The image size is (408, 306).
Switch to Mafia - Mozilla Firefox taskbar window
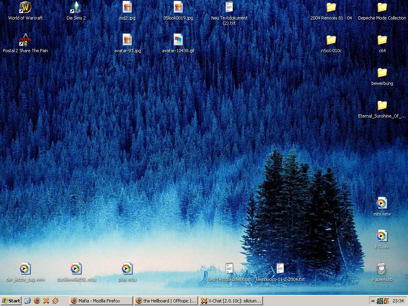100,301
